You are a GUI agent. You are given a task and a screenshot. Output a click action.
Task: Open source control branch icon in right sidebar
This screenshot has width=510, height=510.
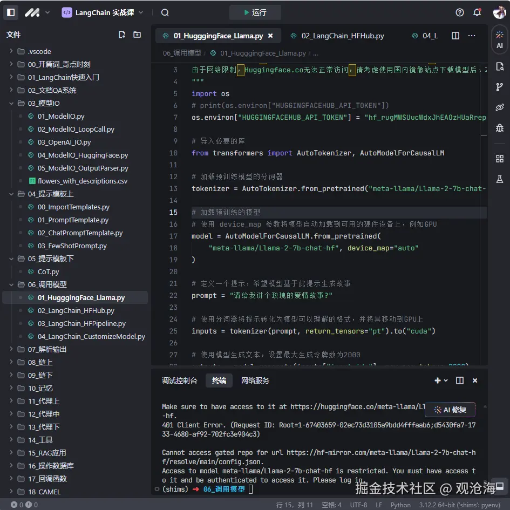500,87
